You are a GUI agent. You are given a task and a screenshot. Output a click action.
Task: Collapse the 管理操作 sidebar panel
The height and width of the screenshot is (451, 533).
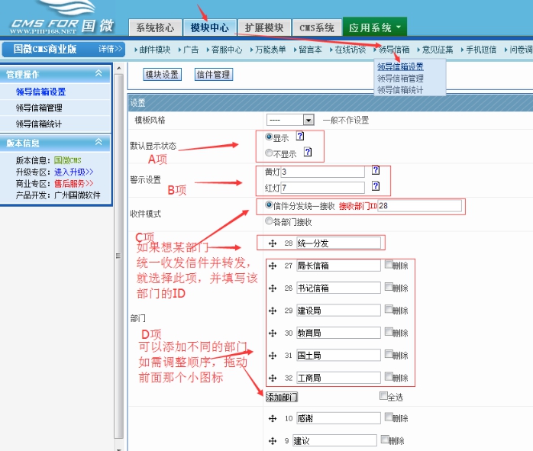pos(98,74)
